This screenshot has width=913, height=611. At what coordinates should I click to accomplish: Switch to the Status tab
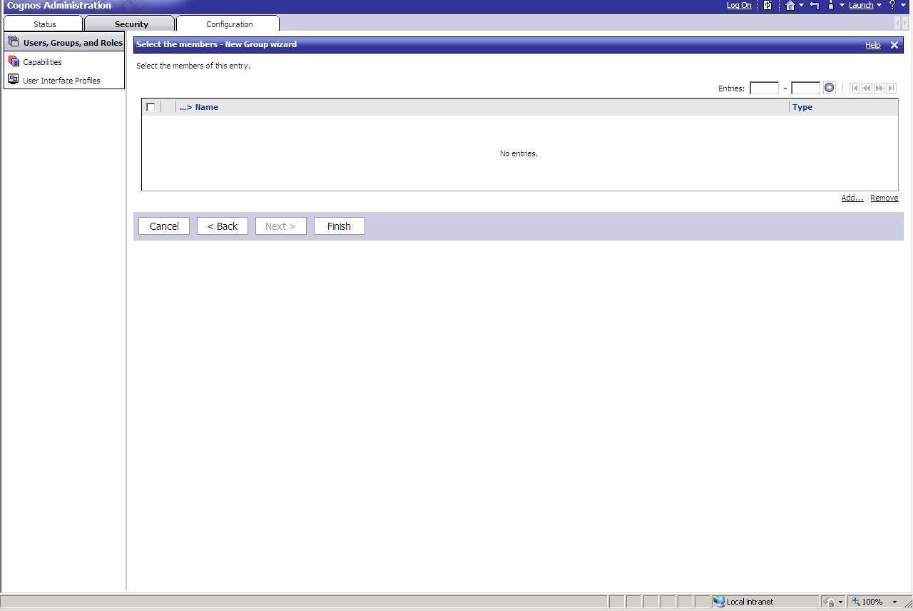(x=44, y=24)
